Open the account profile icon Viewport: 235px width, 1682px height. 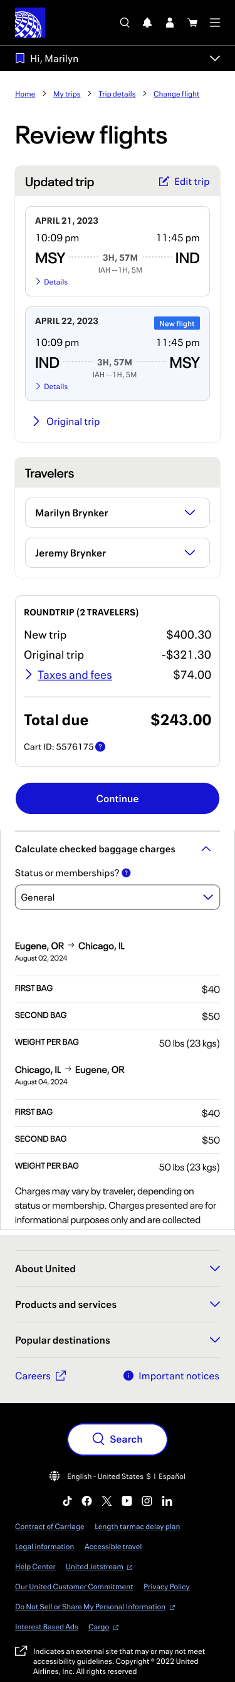[170, 23]
